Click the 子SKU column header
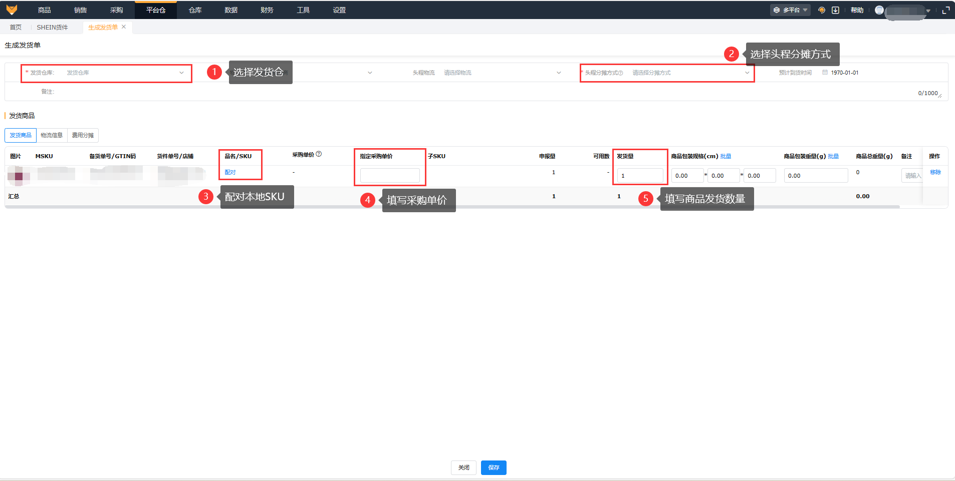 point(436,156)
